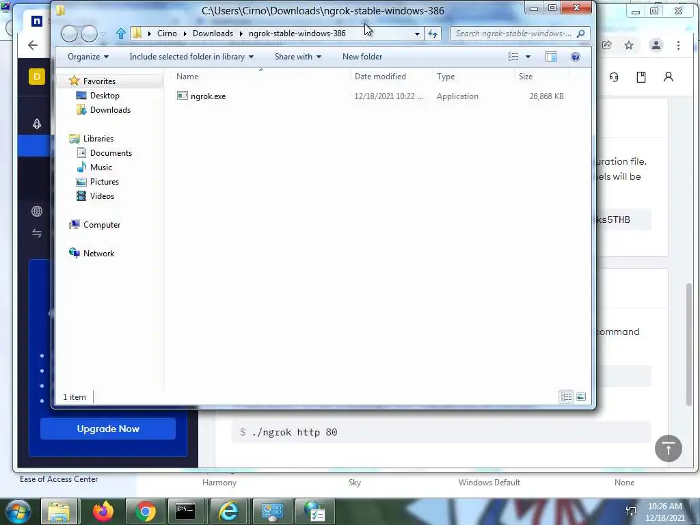Open Command Prompt from the taskbar

coord(185,511)
